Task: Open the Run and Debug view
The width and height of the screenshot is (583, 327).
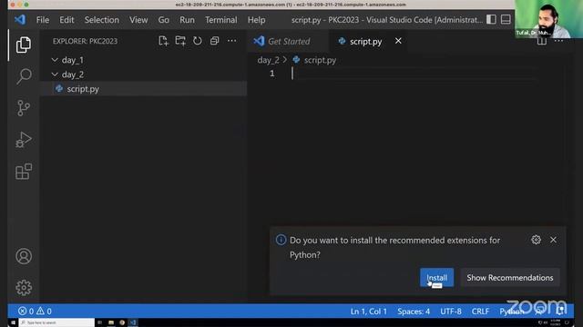Action: tap(24, 140)
